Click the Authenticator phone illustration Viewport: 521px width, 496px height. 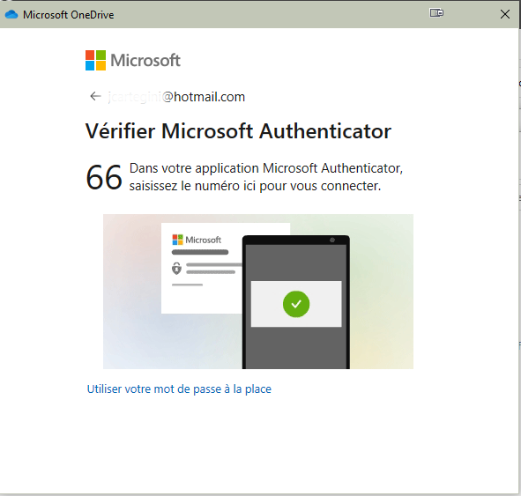click(x=258, y=291)
